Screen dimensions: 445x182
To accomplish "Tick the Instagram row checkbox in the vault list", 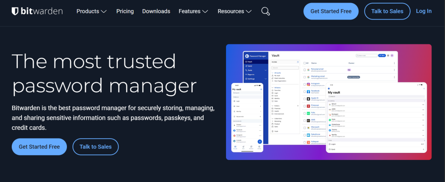I will (305, 84).
